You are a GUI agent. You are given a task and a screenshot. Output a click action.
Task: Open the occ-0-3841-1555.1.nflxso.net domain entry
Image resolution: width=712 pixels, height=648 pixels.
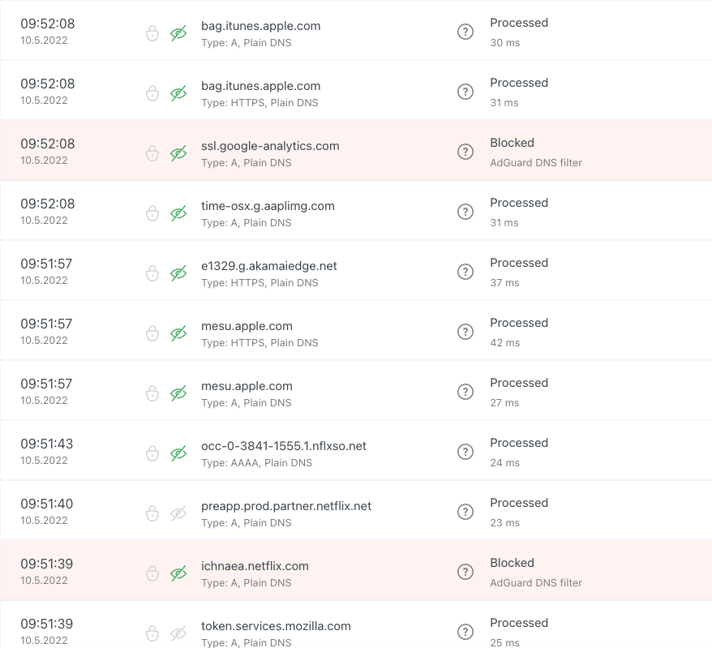coord(284,446)
